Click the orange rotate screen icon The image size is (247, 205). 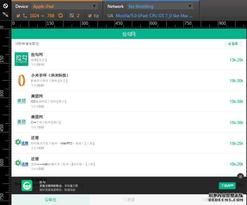coord(61,16)
